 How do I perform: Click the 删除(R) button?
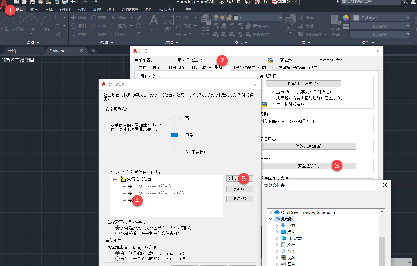(x=239, y=199)
